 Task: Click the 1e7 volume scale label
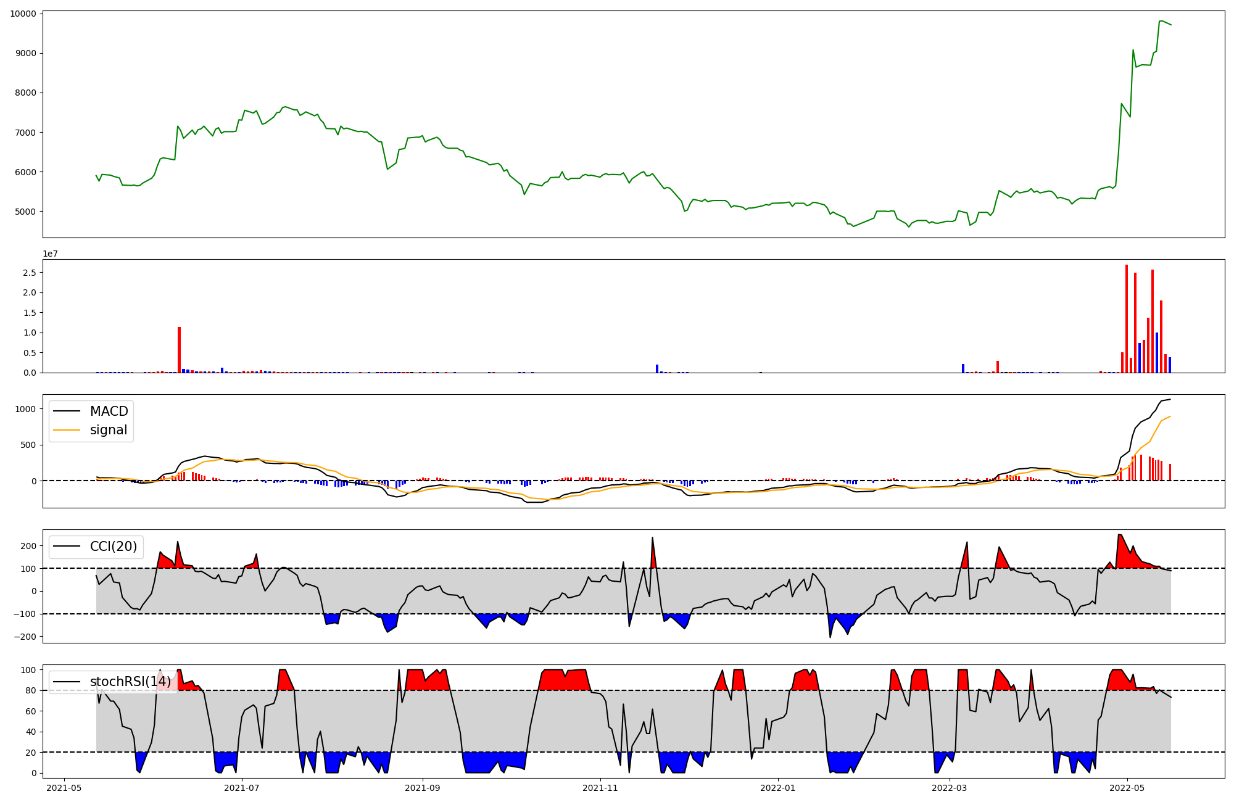(51, 254)
